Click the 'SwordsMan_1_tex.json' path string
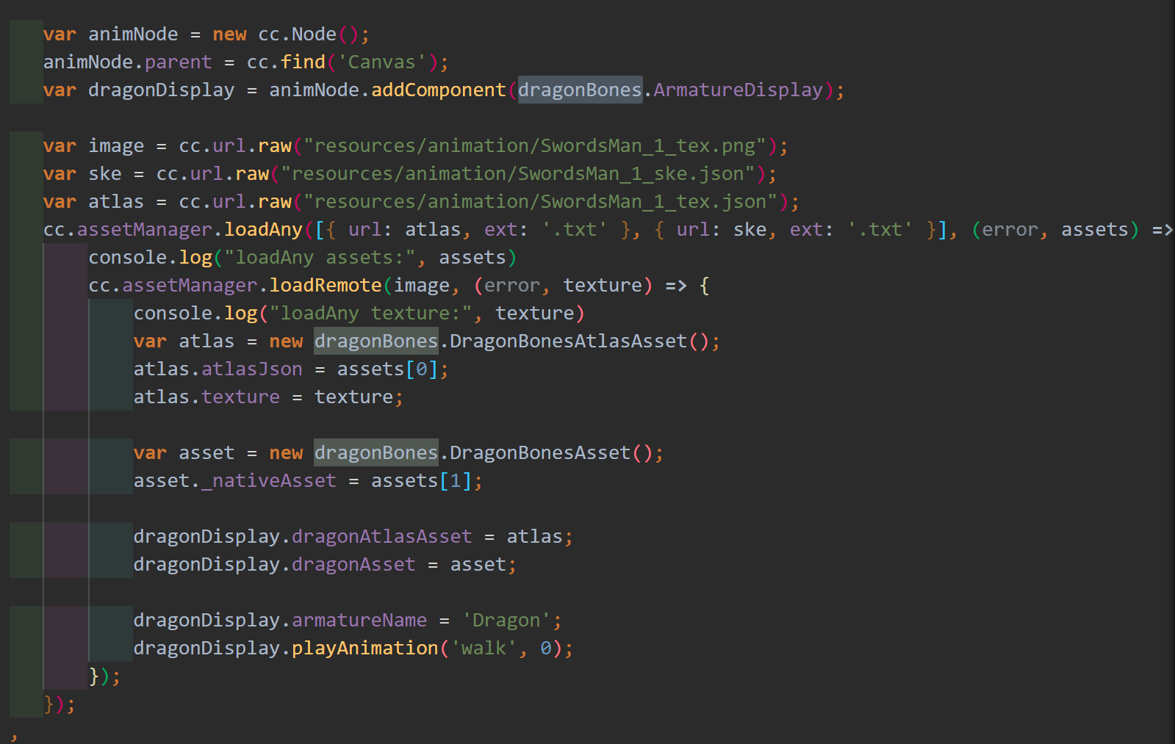Screen dimensions: 1175x744 point(541,201)
